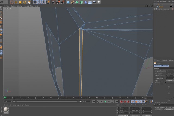Select the Scale tool in top toolbar
The width and height of the screenshot is (174, 116).
pyautogui.click(x=20, y=2)
